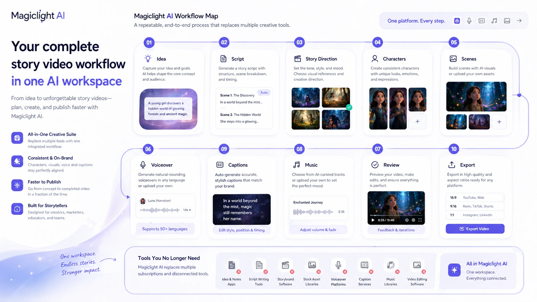Click the CC icon on Captions card
The image size is (537, 302).
[x=220, y=165]
